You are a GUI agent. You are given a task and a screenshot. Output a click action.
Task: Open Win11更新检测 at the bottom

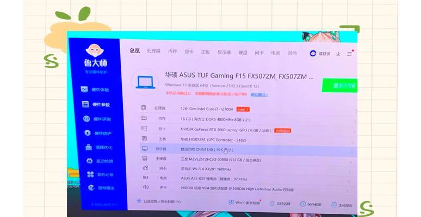point(244,202)
